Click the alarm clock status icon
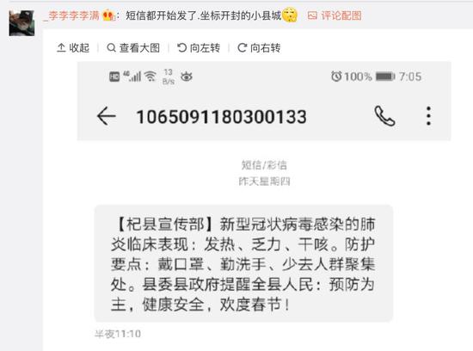The width and height of the screenshot is (473, 351). pos(336,77)
